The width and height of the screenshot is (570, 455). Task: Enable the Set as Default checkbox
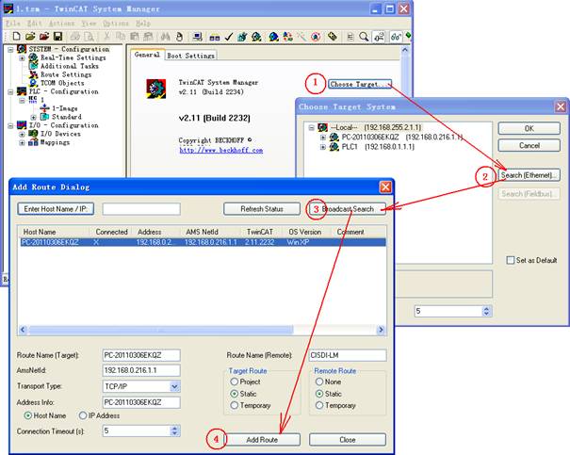[x=510, y=260]
